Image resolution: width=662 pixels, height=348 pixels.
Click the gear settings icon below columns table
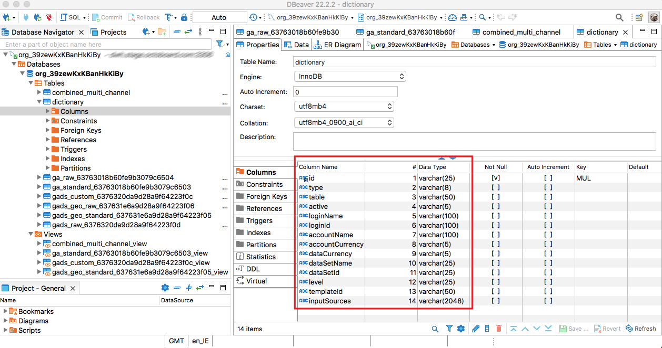461,329
